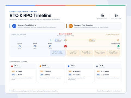Click the Disaster Event heading
Viewport: 131px width, 98px height.
65,34
